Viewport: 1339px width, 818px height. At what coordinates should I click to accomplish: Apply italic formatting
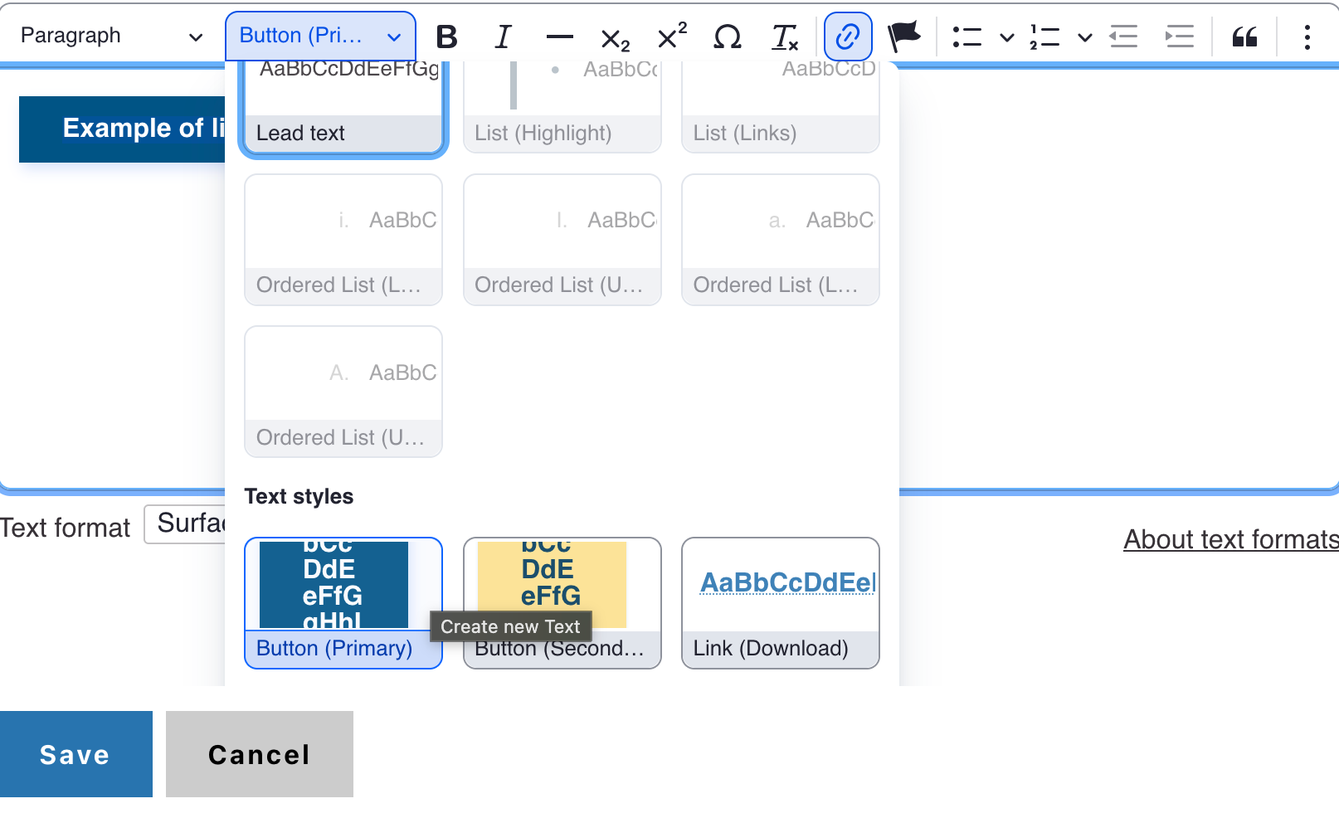point(503,37)
